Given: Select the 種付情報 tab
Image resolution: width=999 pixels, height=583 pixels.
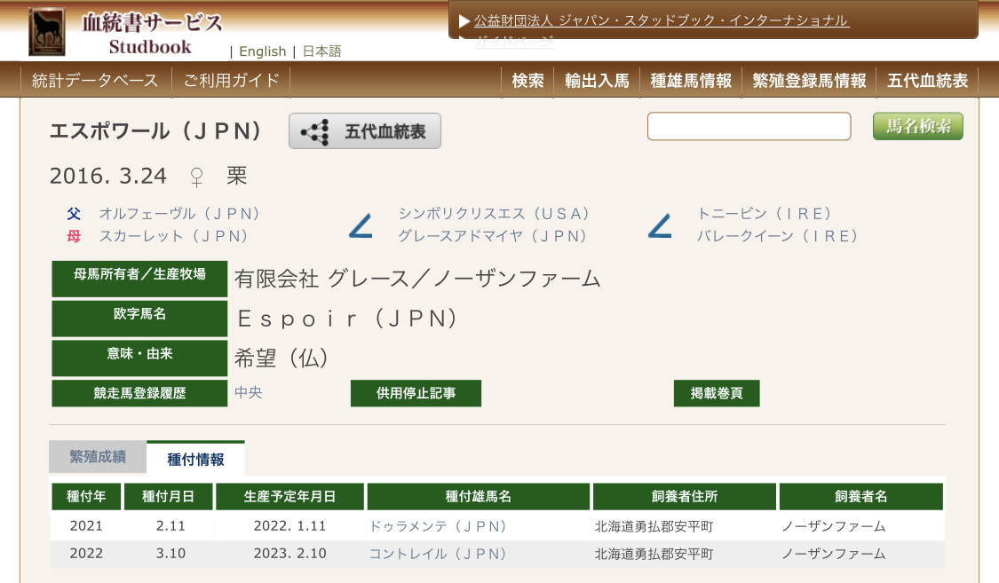Looking at the screenshot, I should pyautogui.click(x=195, y=459).
